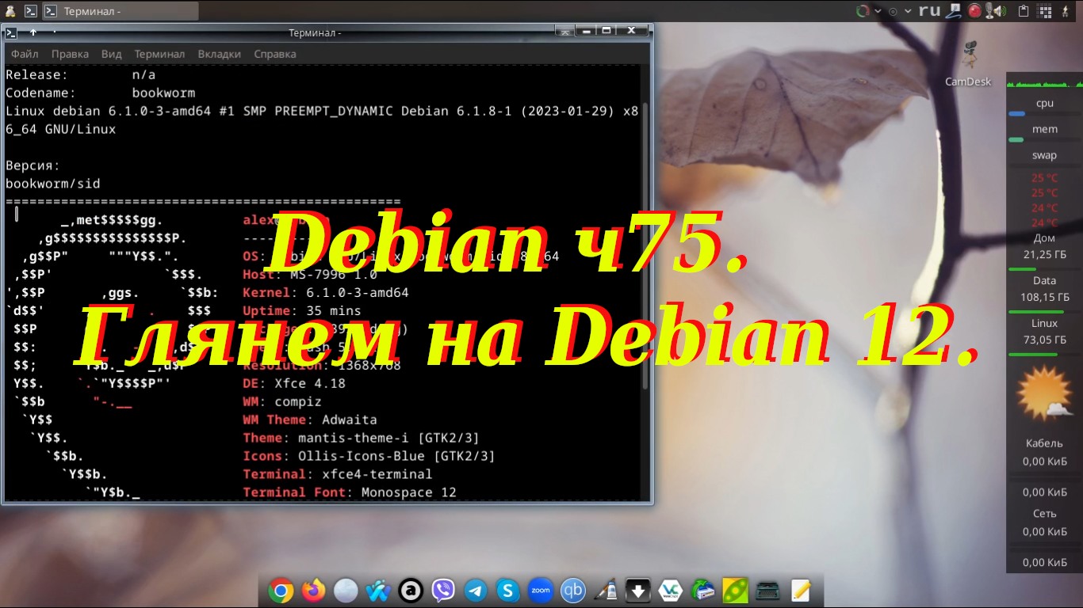The image size is (1083, 608).
Task: Select the 'Терминал -' taskbar window button
Action: point(119,10)
